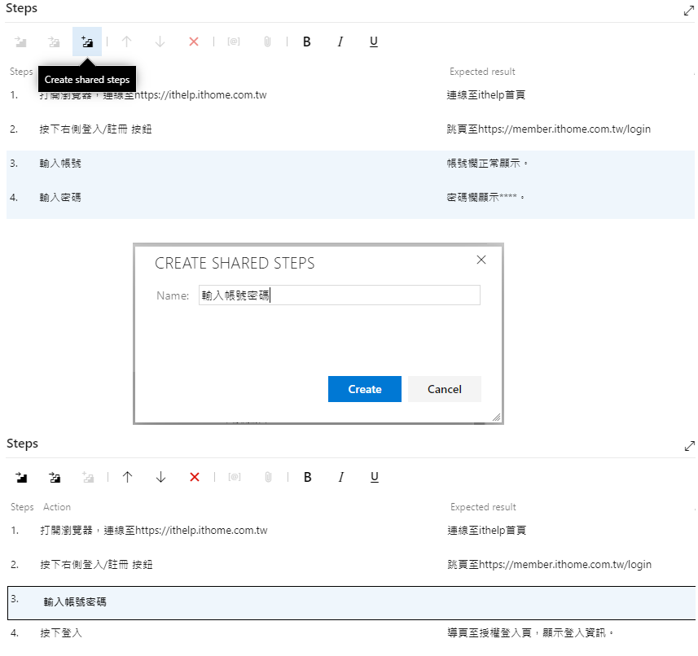Image resolution: width=698 pixels, height=656 pixels.
Task: Select lower shared step 輸入帳號密碼
Action: [352, 602]
